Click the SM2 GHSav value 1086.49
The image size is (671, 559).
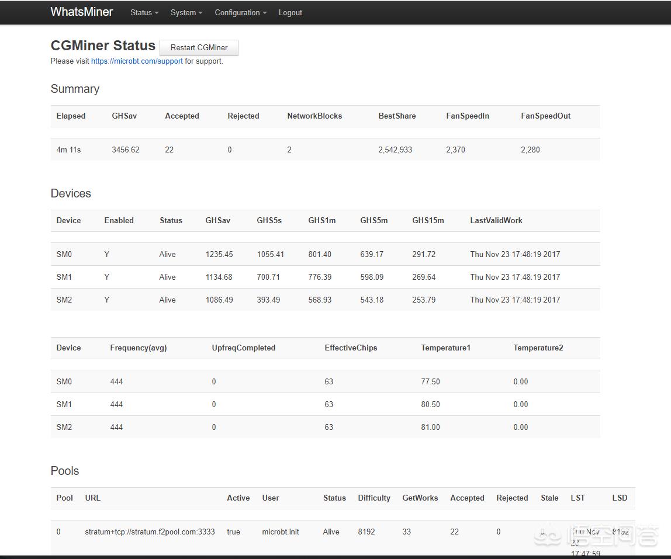pos(219,300)
